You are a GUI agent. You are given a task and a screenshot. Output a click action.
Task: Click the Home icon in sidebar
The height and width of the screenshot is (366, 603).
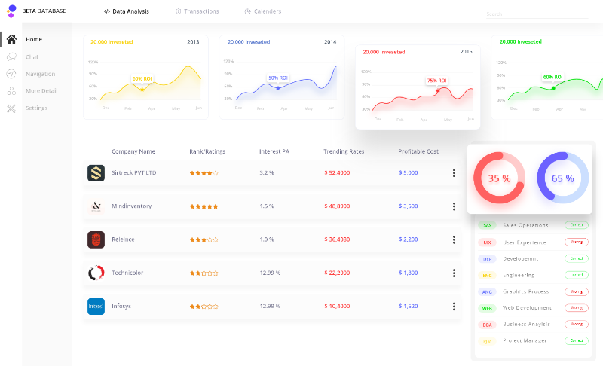coord(11,39)
